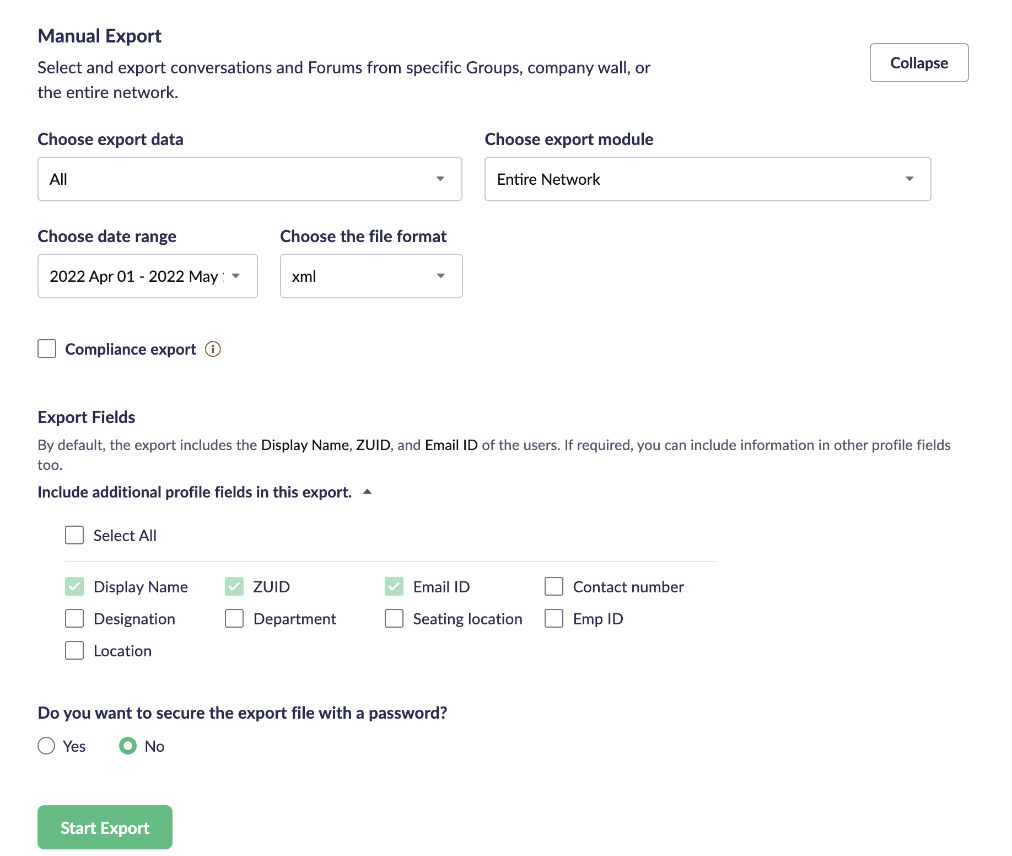Viewport: 1012px width, 856px height.
Task: Open the Choose export data dropdown
Action: pyautogui.click(x=249, y=179)
